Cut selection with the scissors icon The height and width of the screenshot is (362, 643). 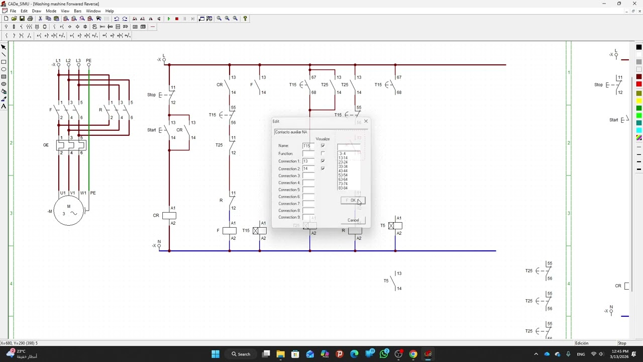(x=40, y=19)
